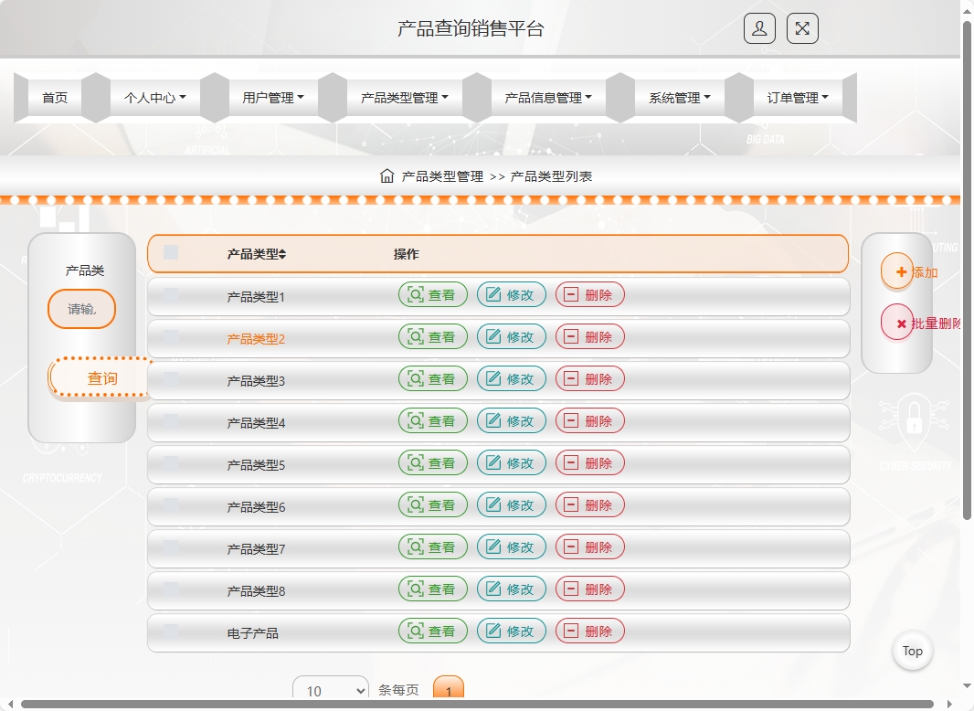Open the 订单管理 dropdown menu
974x711 pixels.
[x=798, y=97]
